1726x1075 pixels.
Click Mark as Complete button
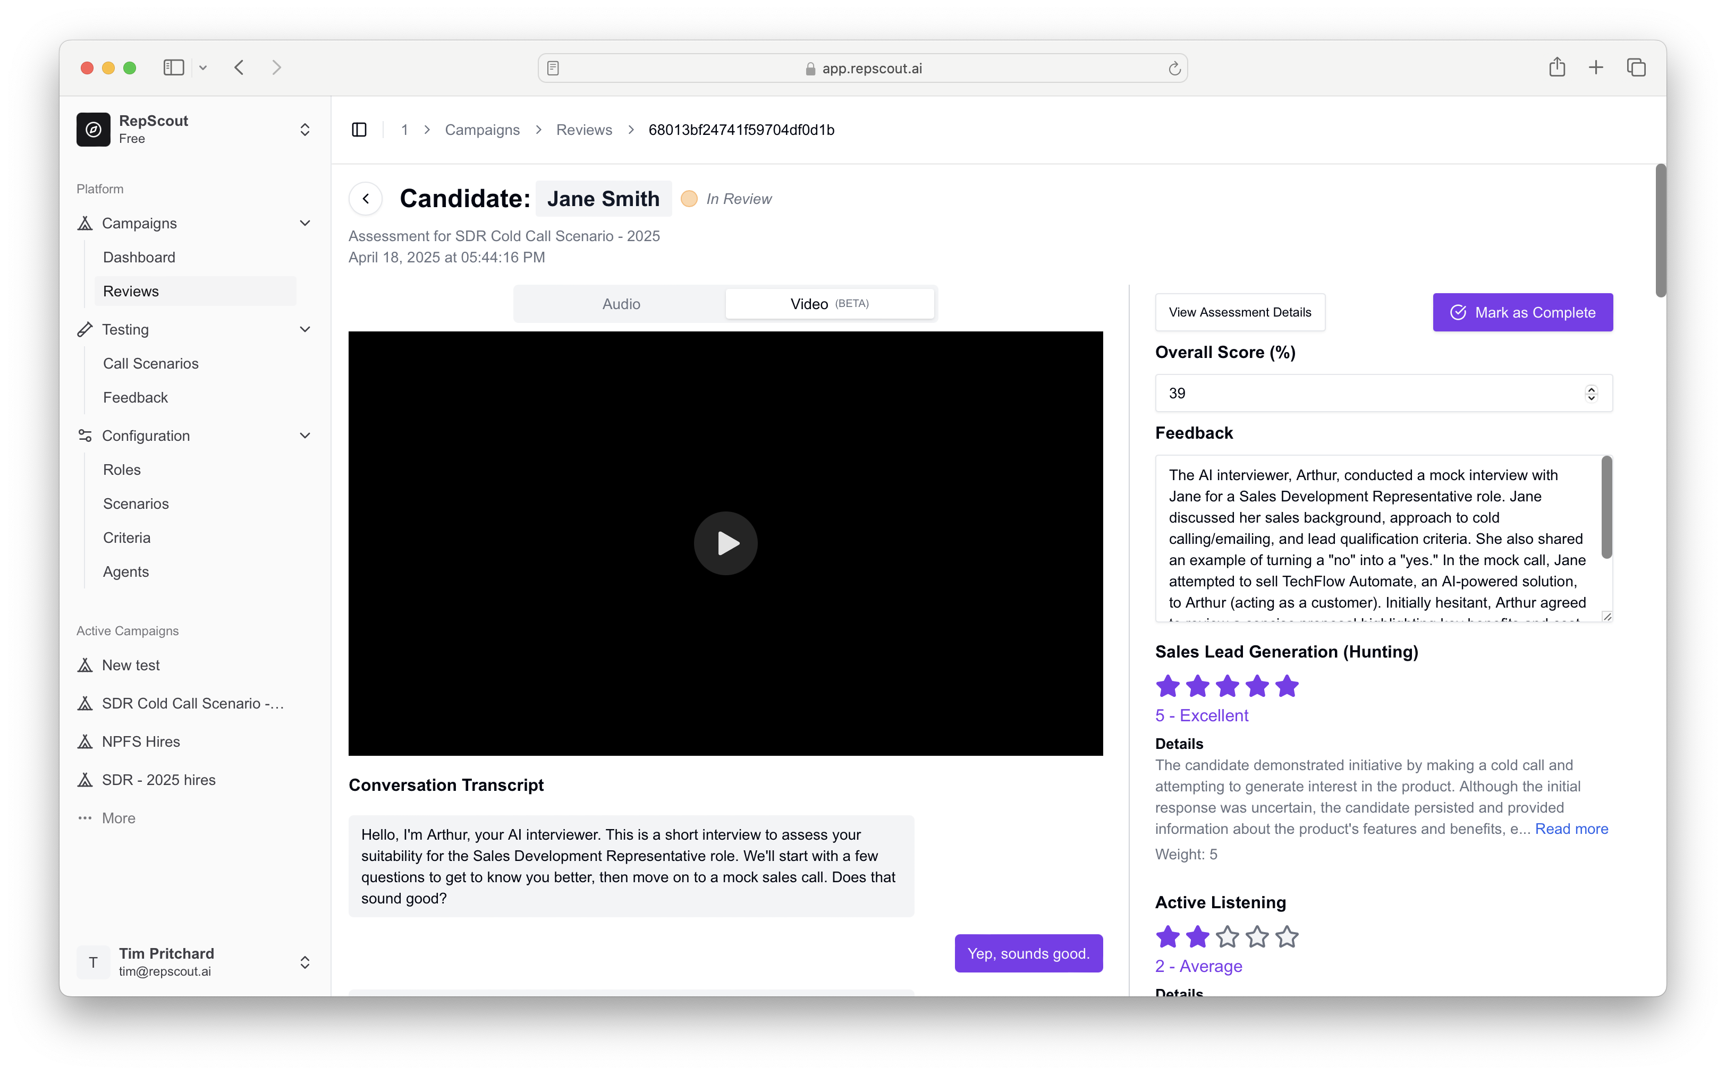coord(1522,312)
